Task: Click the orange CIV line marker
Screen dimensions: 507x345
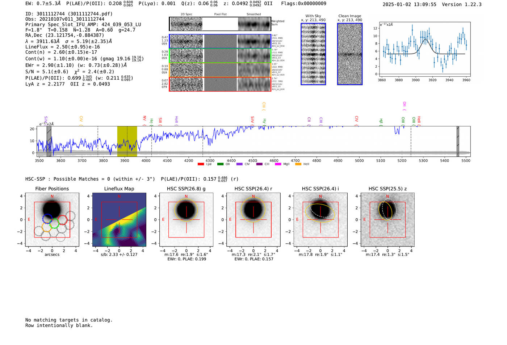Action: pyautogui.click(x=81, y=121)
